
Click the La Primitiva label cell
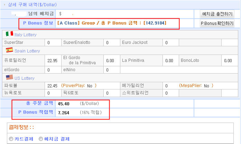[x=141, y=60]
